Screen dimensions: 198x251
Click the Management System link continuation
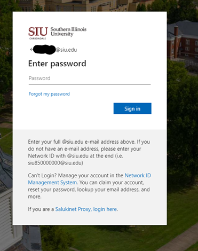click(x=52, y=183)
